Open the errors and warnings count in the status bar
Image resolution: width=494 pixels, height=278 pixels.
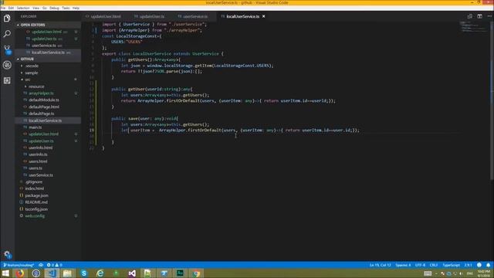[54, 265]
